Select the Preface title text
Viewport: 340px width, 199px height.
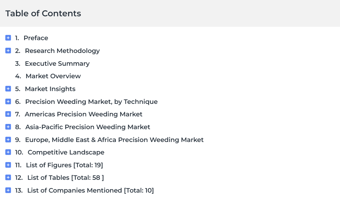(36, 38)
